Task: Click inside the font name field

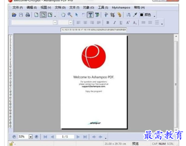Action: coord(32,22)
